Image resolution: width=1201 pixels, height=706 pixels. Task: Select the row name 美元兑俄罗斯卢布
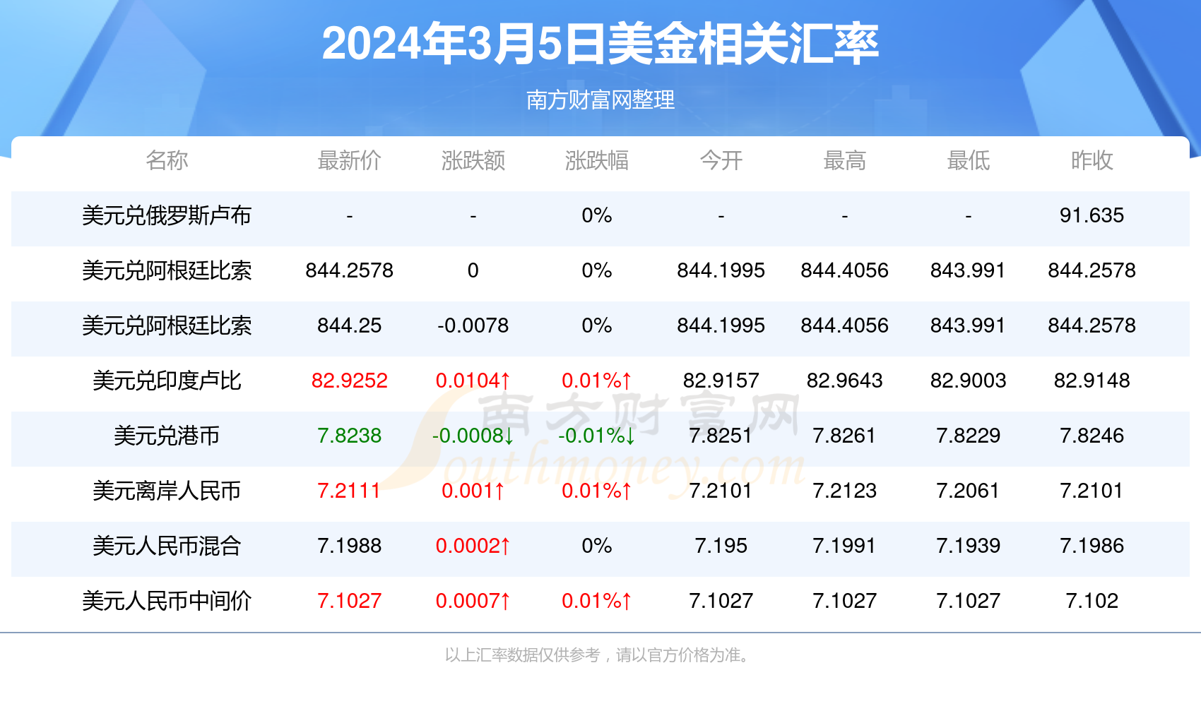pos(167,215)
